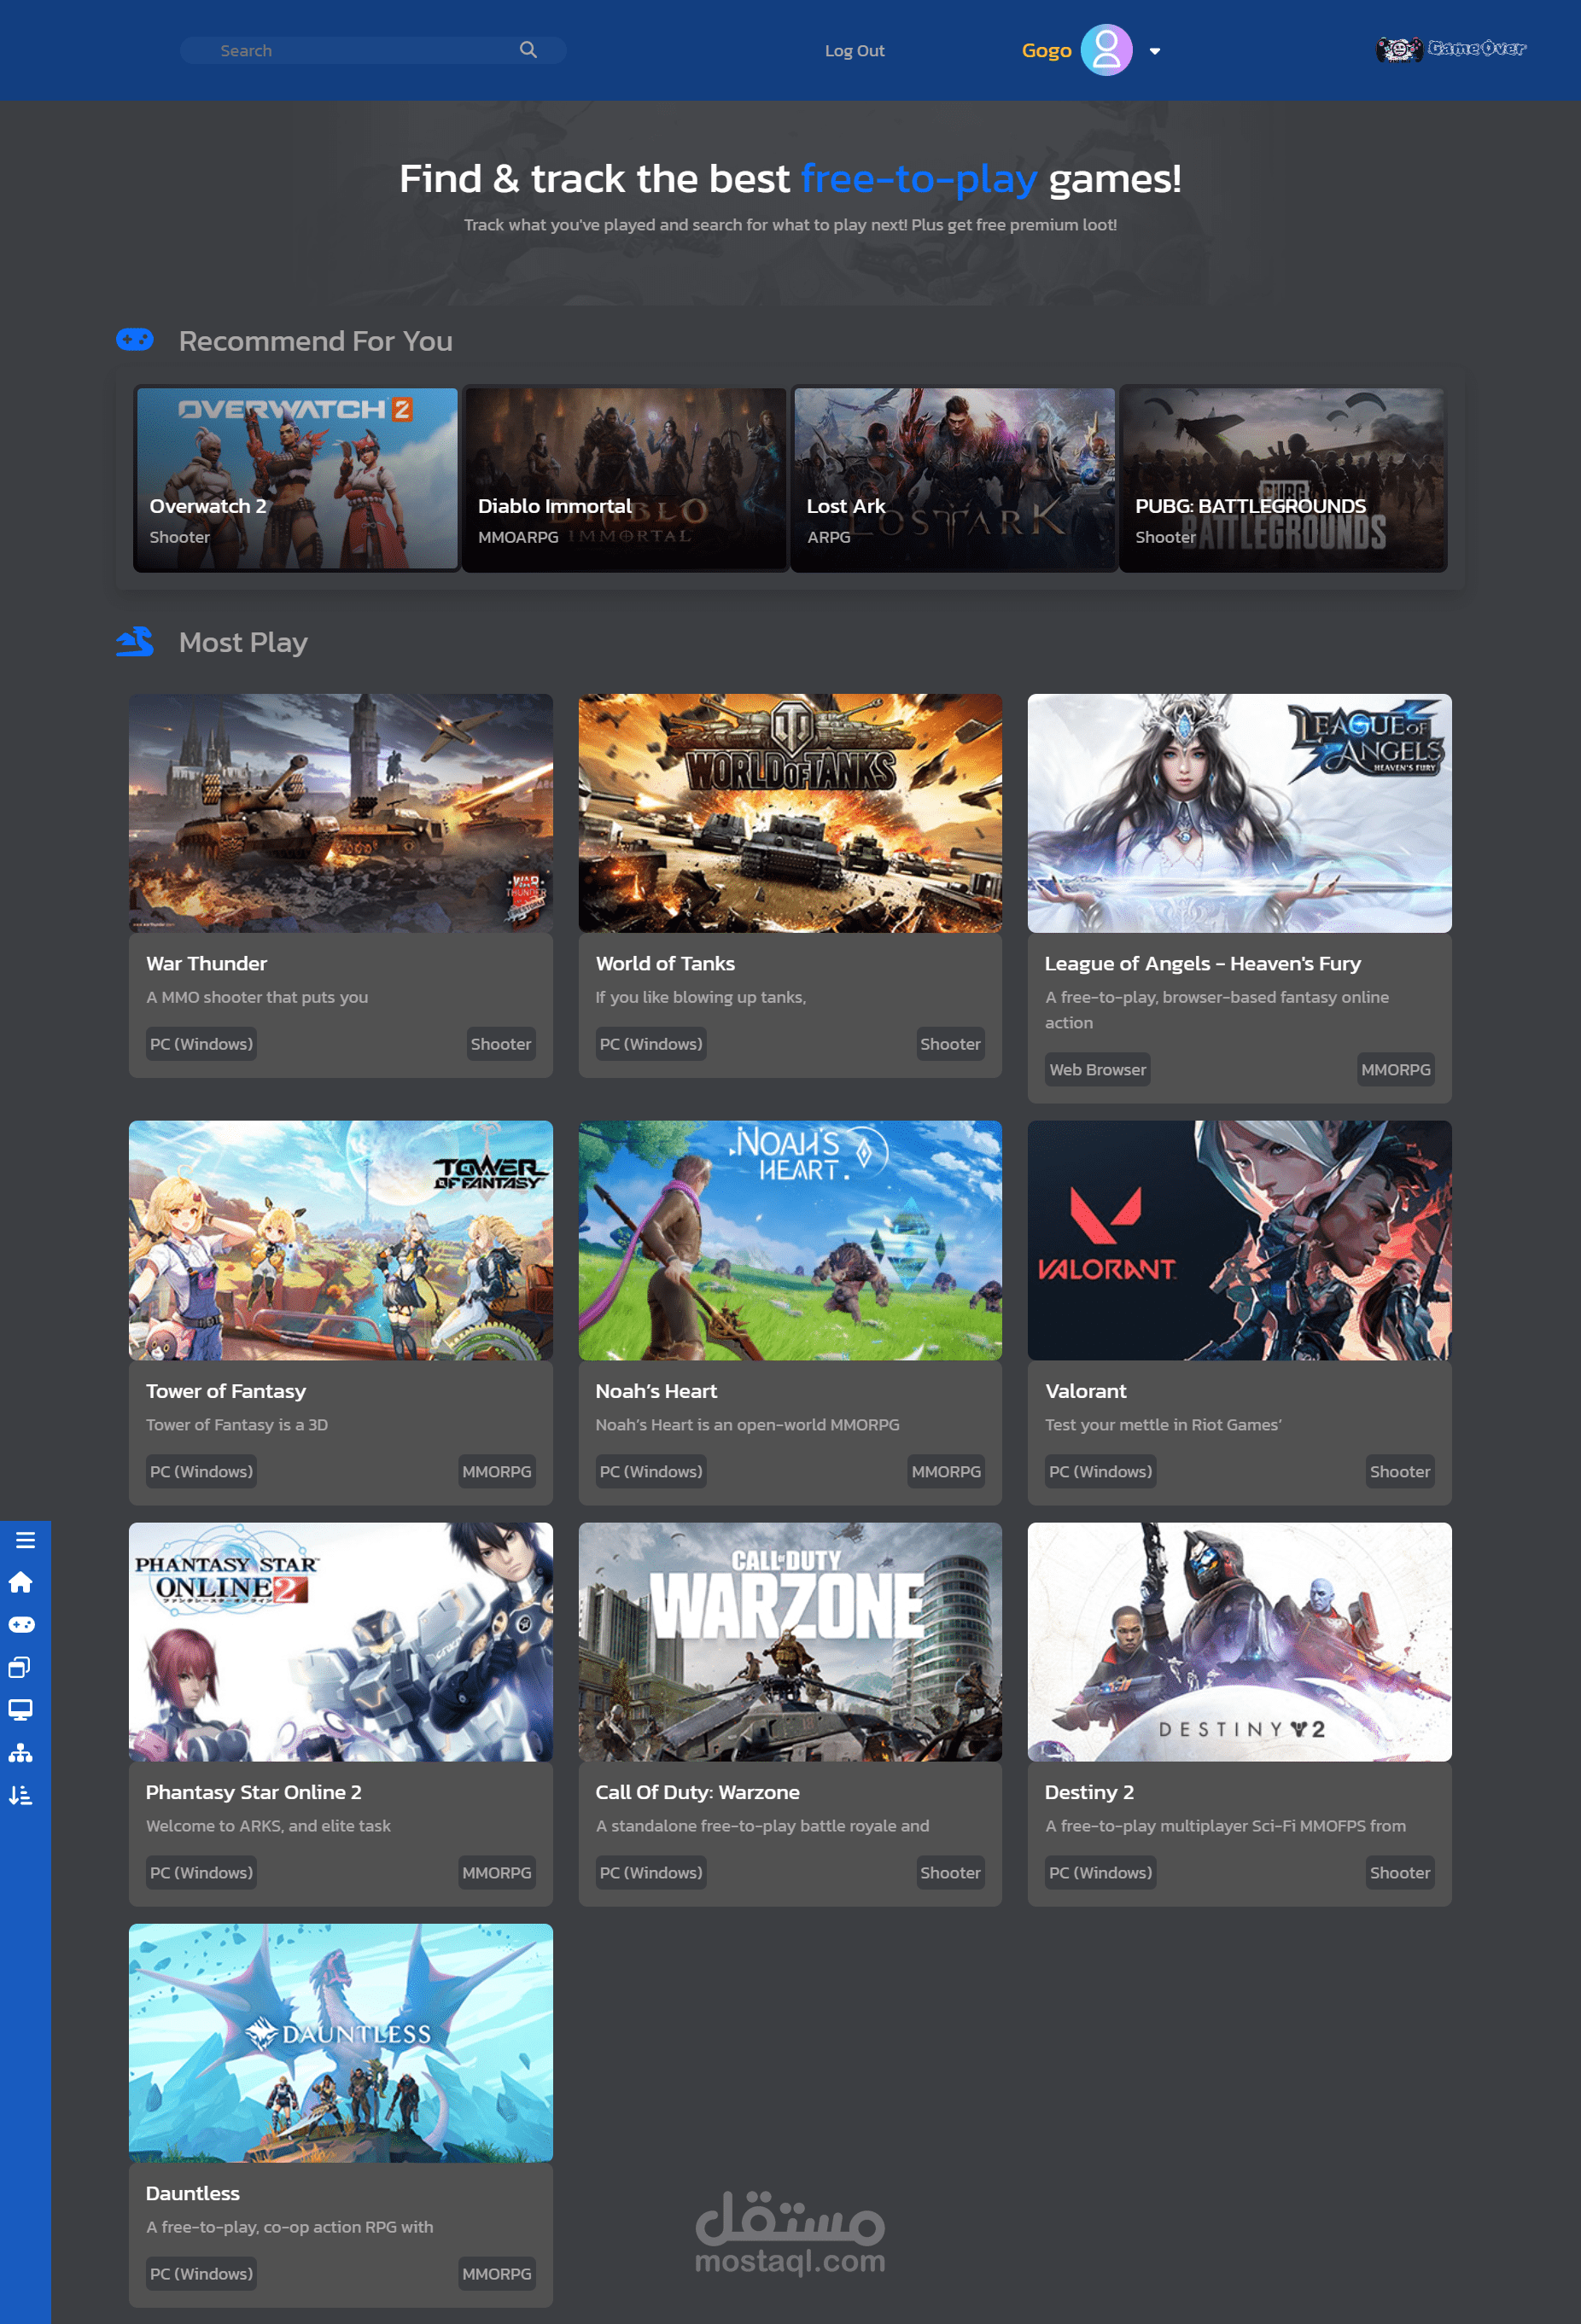Click the Destiny 2 cover image
The height and width of the screenshot is (2324, 1581).
(x=1239, y=1642)
